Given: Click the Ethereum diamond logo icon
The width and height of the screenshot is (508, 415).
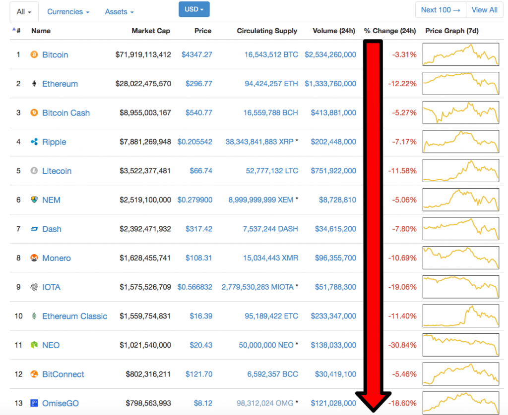Looking at the screenshot, I should [34, 84].
